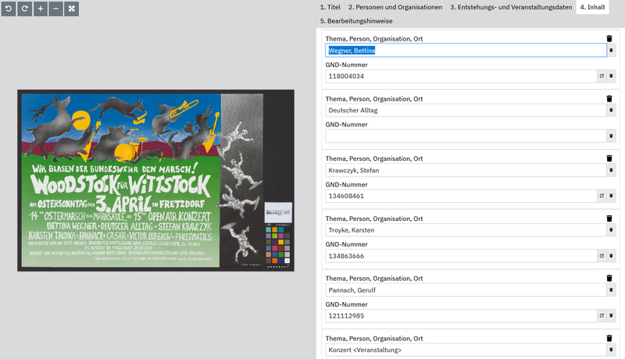
Task: Click GND-Nummer field containing 121112985
Action: pos(461,315)
